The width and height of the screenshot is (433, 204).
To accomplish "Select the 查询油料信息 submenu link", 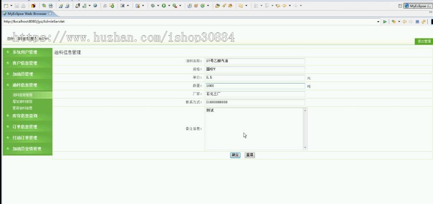I will click(x=22, y=108).
